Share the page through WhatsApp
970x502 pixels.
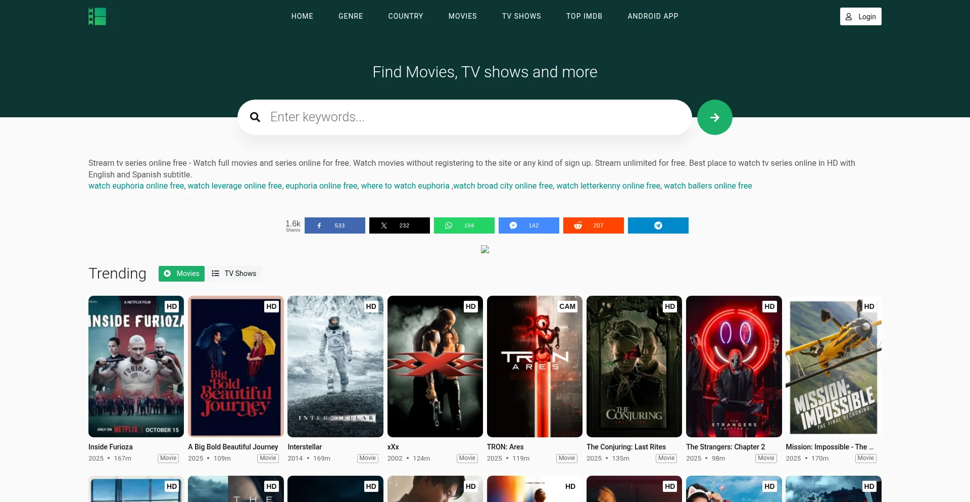click(464, 225)
